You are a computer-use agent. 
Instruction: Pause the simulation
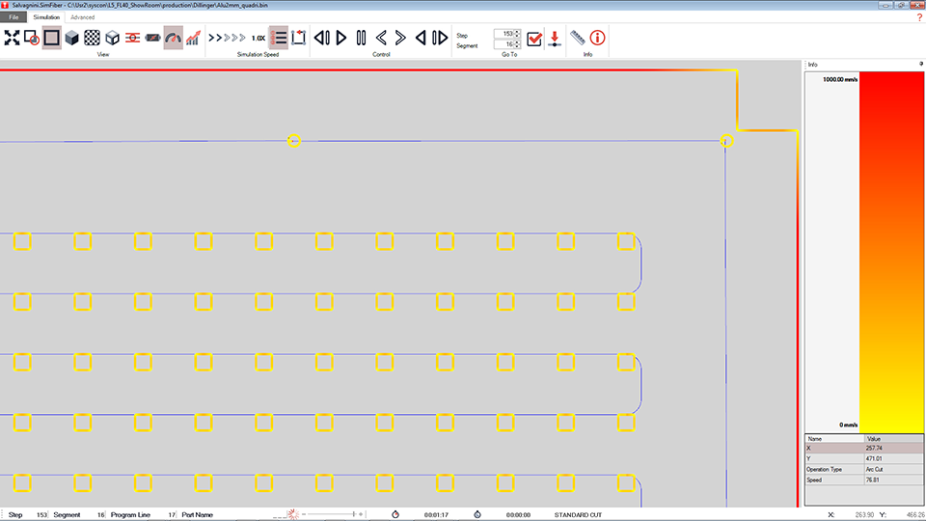[361, 38]
